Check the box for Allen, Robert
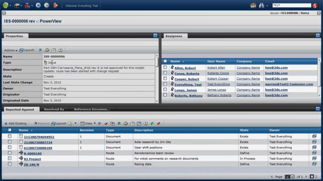Screen dimensions: 323x181 click(x=165, y=67)
